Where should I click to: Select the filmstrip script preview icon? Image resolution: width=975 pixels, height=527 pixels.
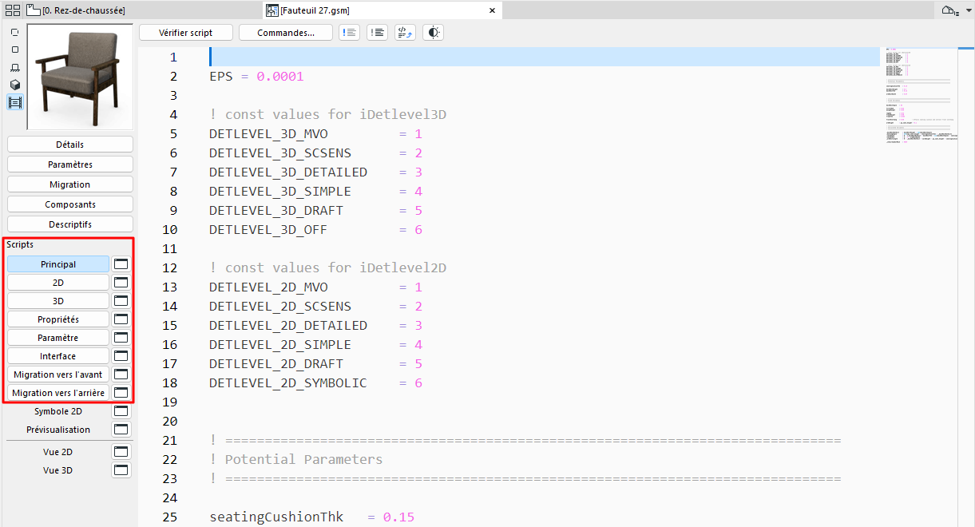click(x=14, y=102)
